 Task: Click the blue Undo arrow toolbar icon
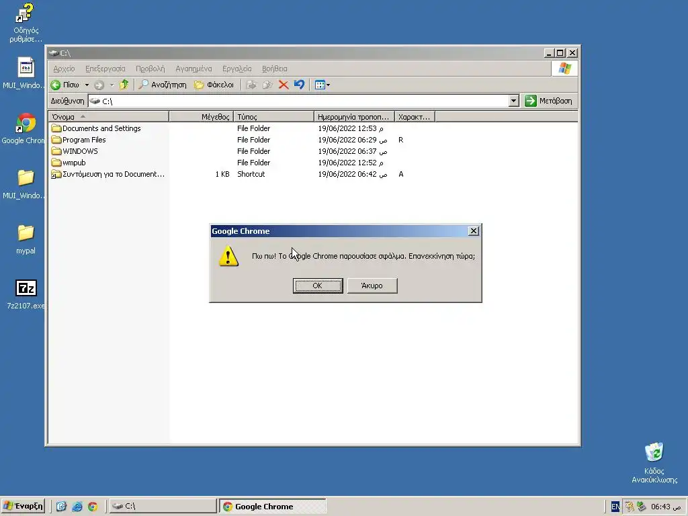[299, 84]
